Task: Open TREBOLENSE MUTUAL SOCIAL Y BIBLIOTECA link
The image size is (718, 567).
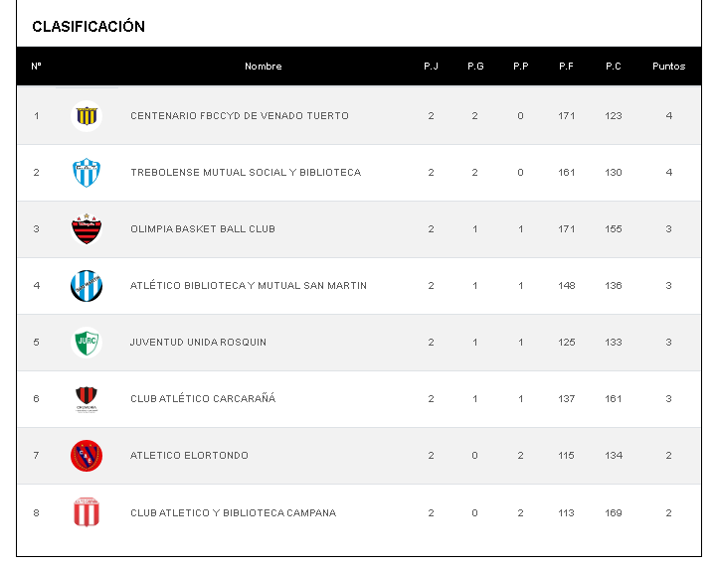Action: pos(246,173)
